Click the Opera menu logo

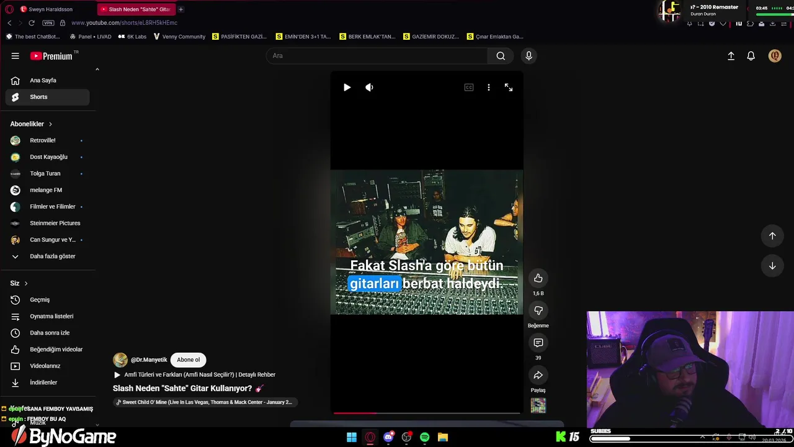[x=9, y=9]
